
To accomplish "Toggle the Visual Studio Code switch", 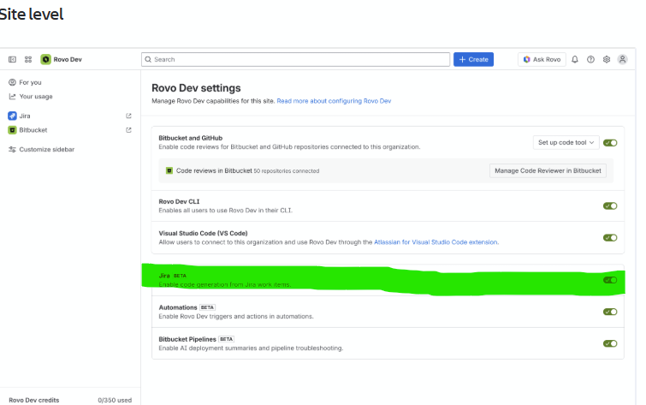I will (610, 237).
